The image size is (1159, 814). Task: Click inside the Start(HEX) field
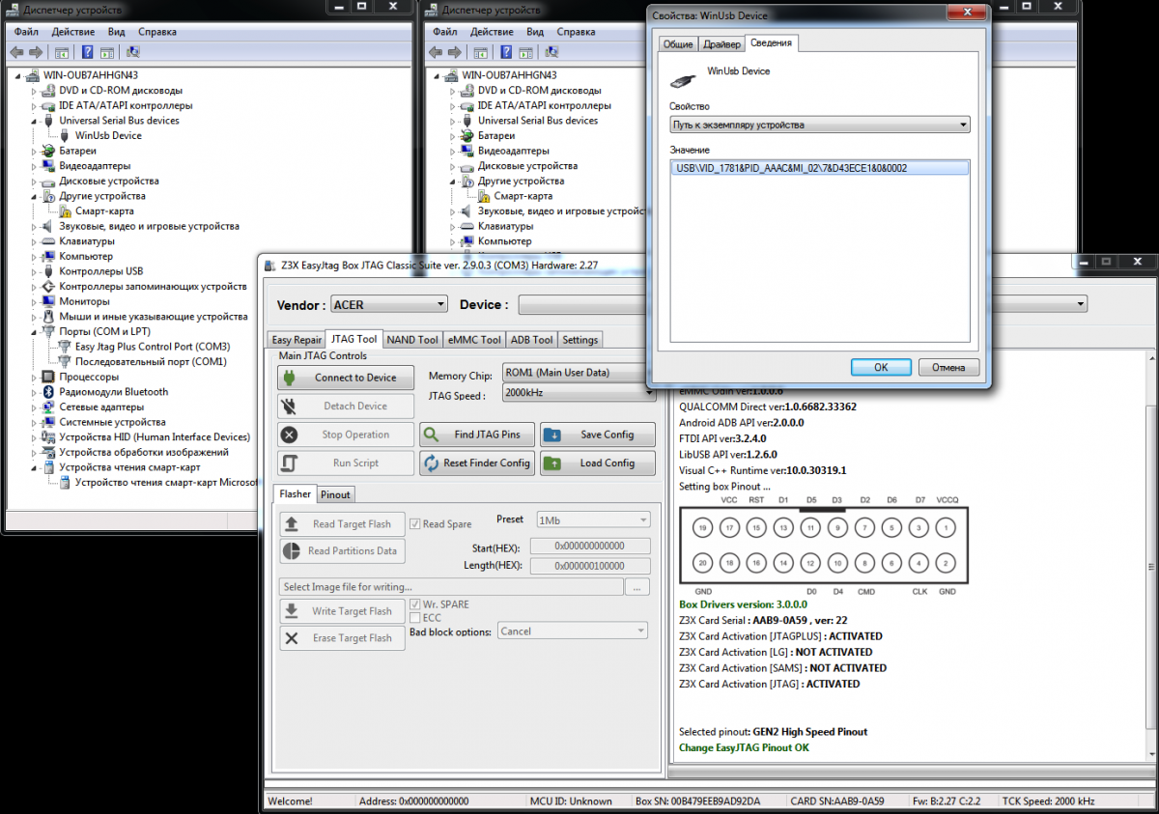589,546
